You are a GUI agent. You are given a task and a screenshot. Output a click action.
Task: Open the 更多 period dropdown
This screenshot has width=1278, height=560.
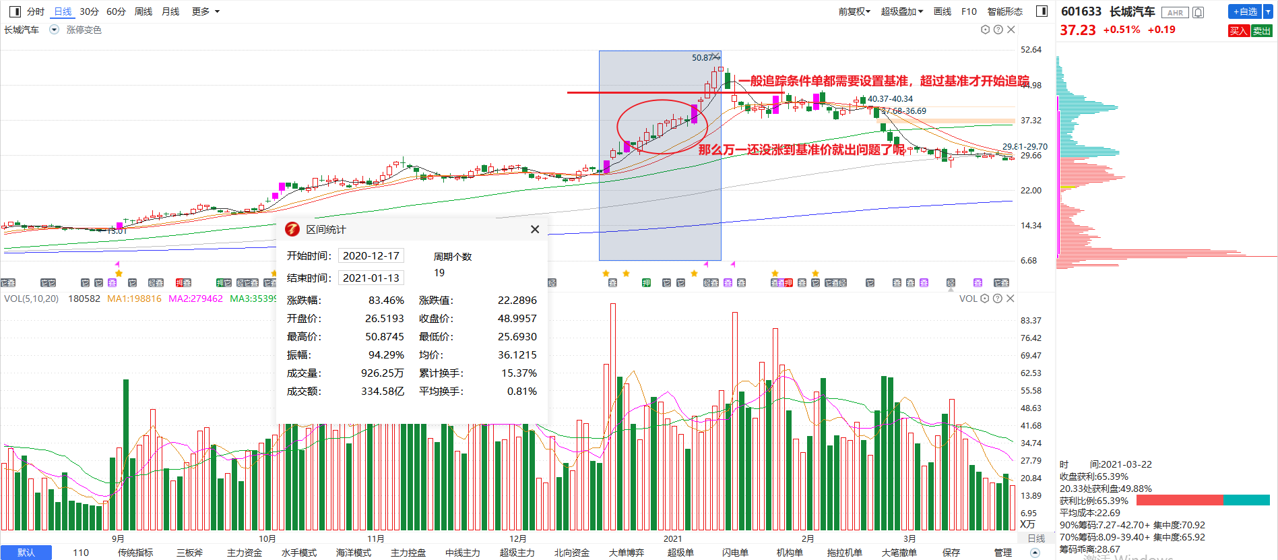point(205,11)
